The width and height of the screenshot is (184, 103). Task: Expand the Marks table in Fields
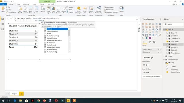[164, 56]
